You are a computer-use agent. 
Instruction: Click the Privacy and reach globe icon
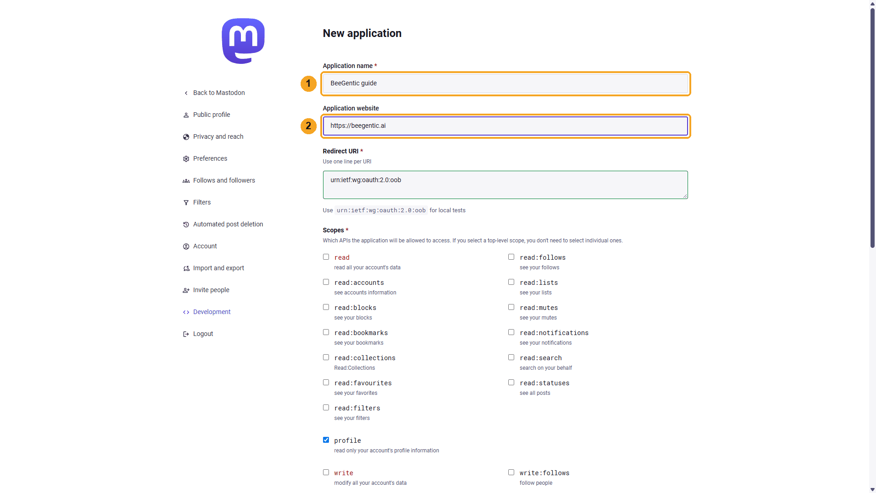point(186,137)
